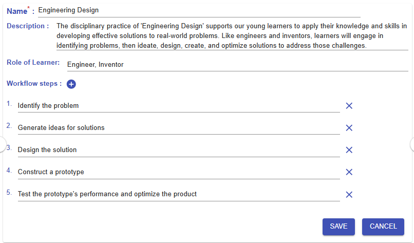Viewport: 414px width, 243px height.
Task: Click the 'Identify the problem' step field
Action: pos(178,106)
